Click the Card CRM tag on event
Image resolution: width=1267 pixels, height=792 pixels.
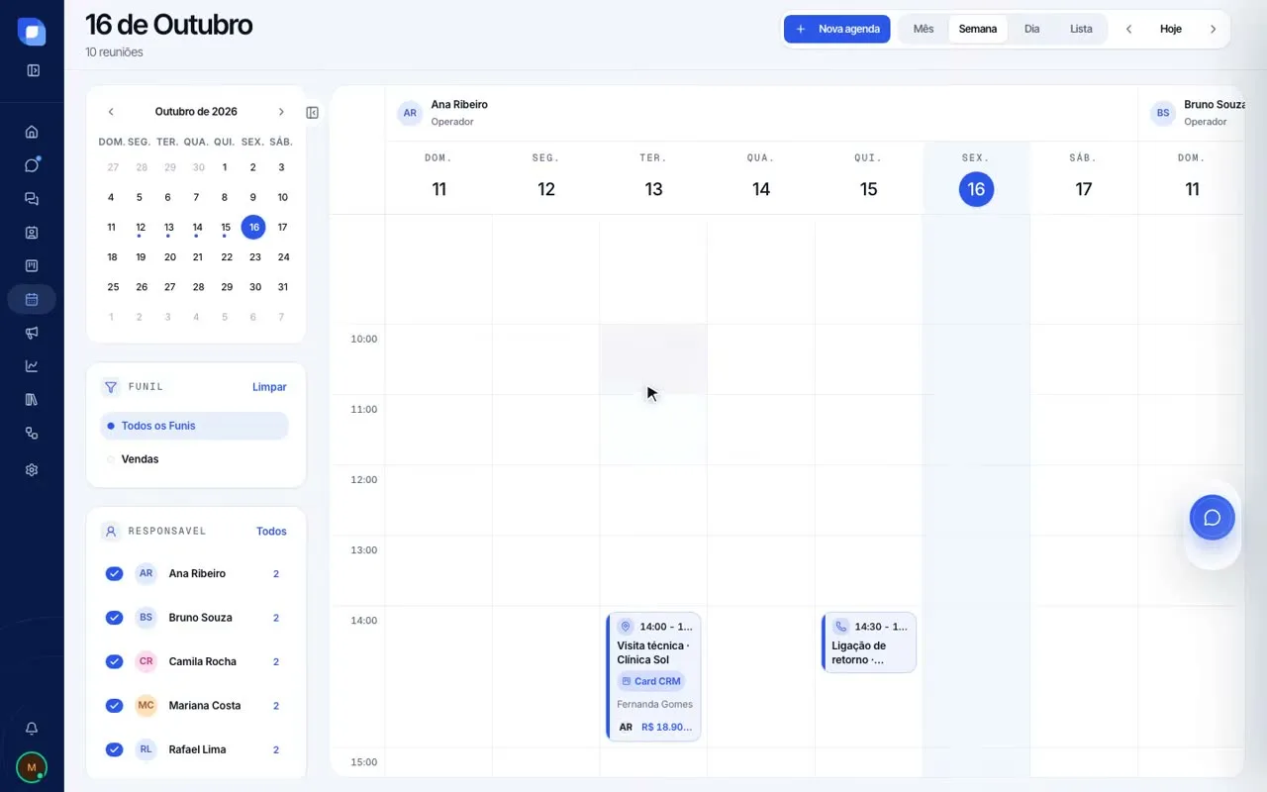pos(651,681)
